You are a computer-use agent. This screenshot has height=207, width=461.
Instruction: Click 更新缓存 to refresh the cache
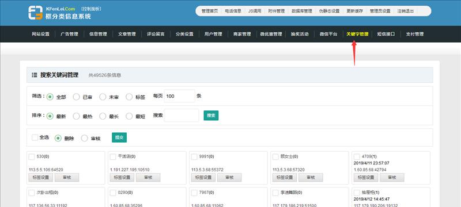pyautogui.click(x=354, y=11)
